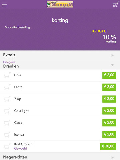This screenshot has height=160, width=120.
Task: Tap the cart icon beside 7-up
Action: click(x=7, y=99)
